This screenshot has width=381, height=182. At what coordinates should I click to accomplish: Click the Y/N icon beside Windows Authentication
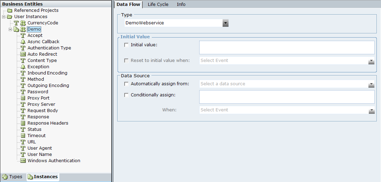(23, 161)
